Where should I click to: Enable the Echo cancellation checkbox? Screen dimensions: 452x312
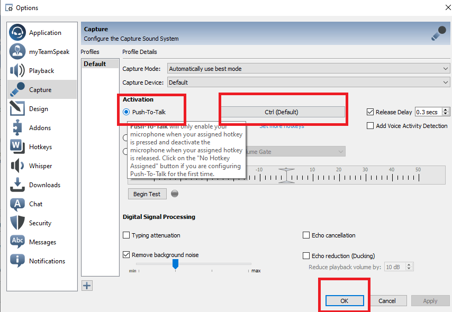coord(306,235)
